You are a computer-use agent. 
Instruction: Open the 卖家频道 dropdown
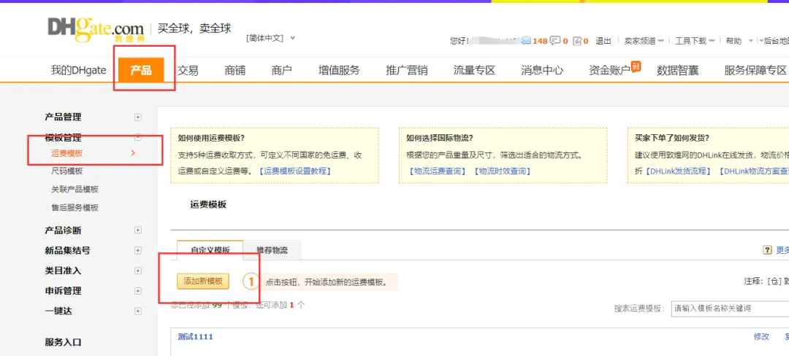[644, 41]
